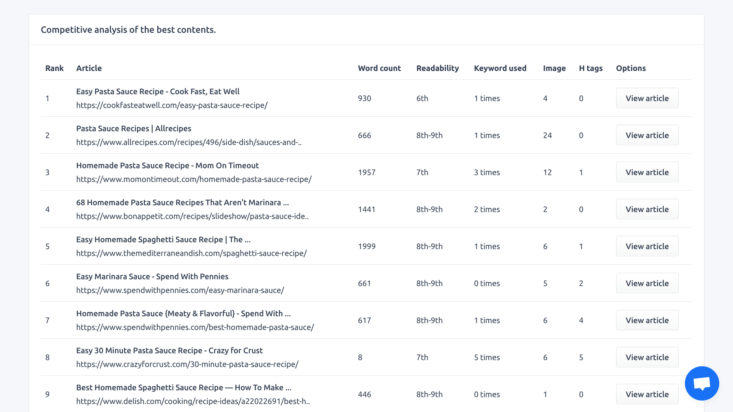The height and width of the screenshot is (412, 733).
Task: Open the cookfasteatwell.com URL link
Action: [x=172, y=105]
